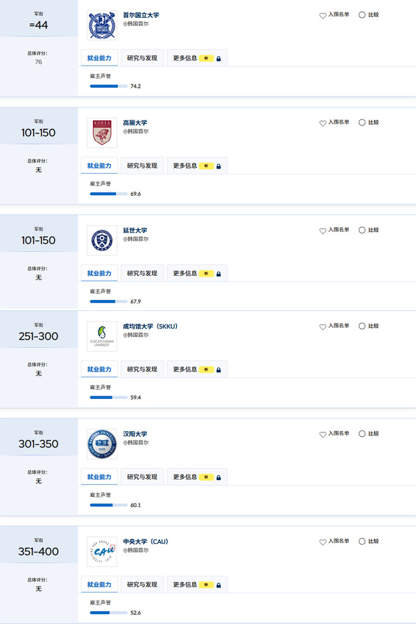Open the 首尔国立大学 title link

141,15
